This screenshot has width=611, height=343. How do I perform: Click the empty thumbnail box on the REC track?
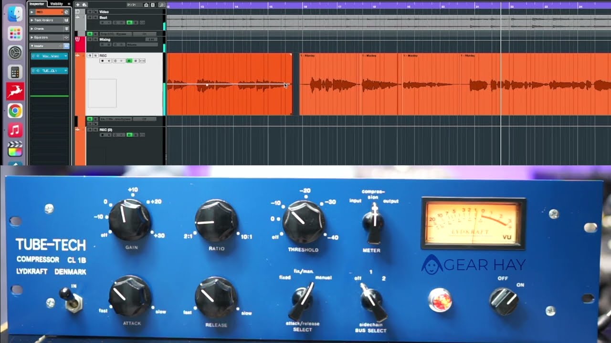pyautogui.click(x=102, y=93)
